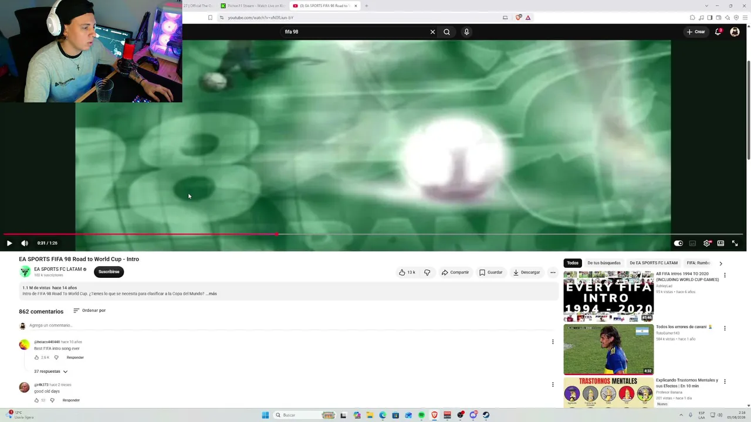The width and height of the screenshot is (751, 422).
Task: Open options for 'Todos los errores de cavani'
Action: 725,328
